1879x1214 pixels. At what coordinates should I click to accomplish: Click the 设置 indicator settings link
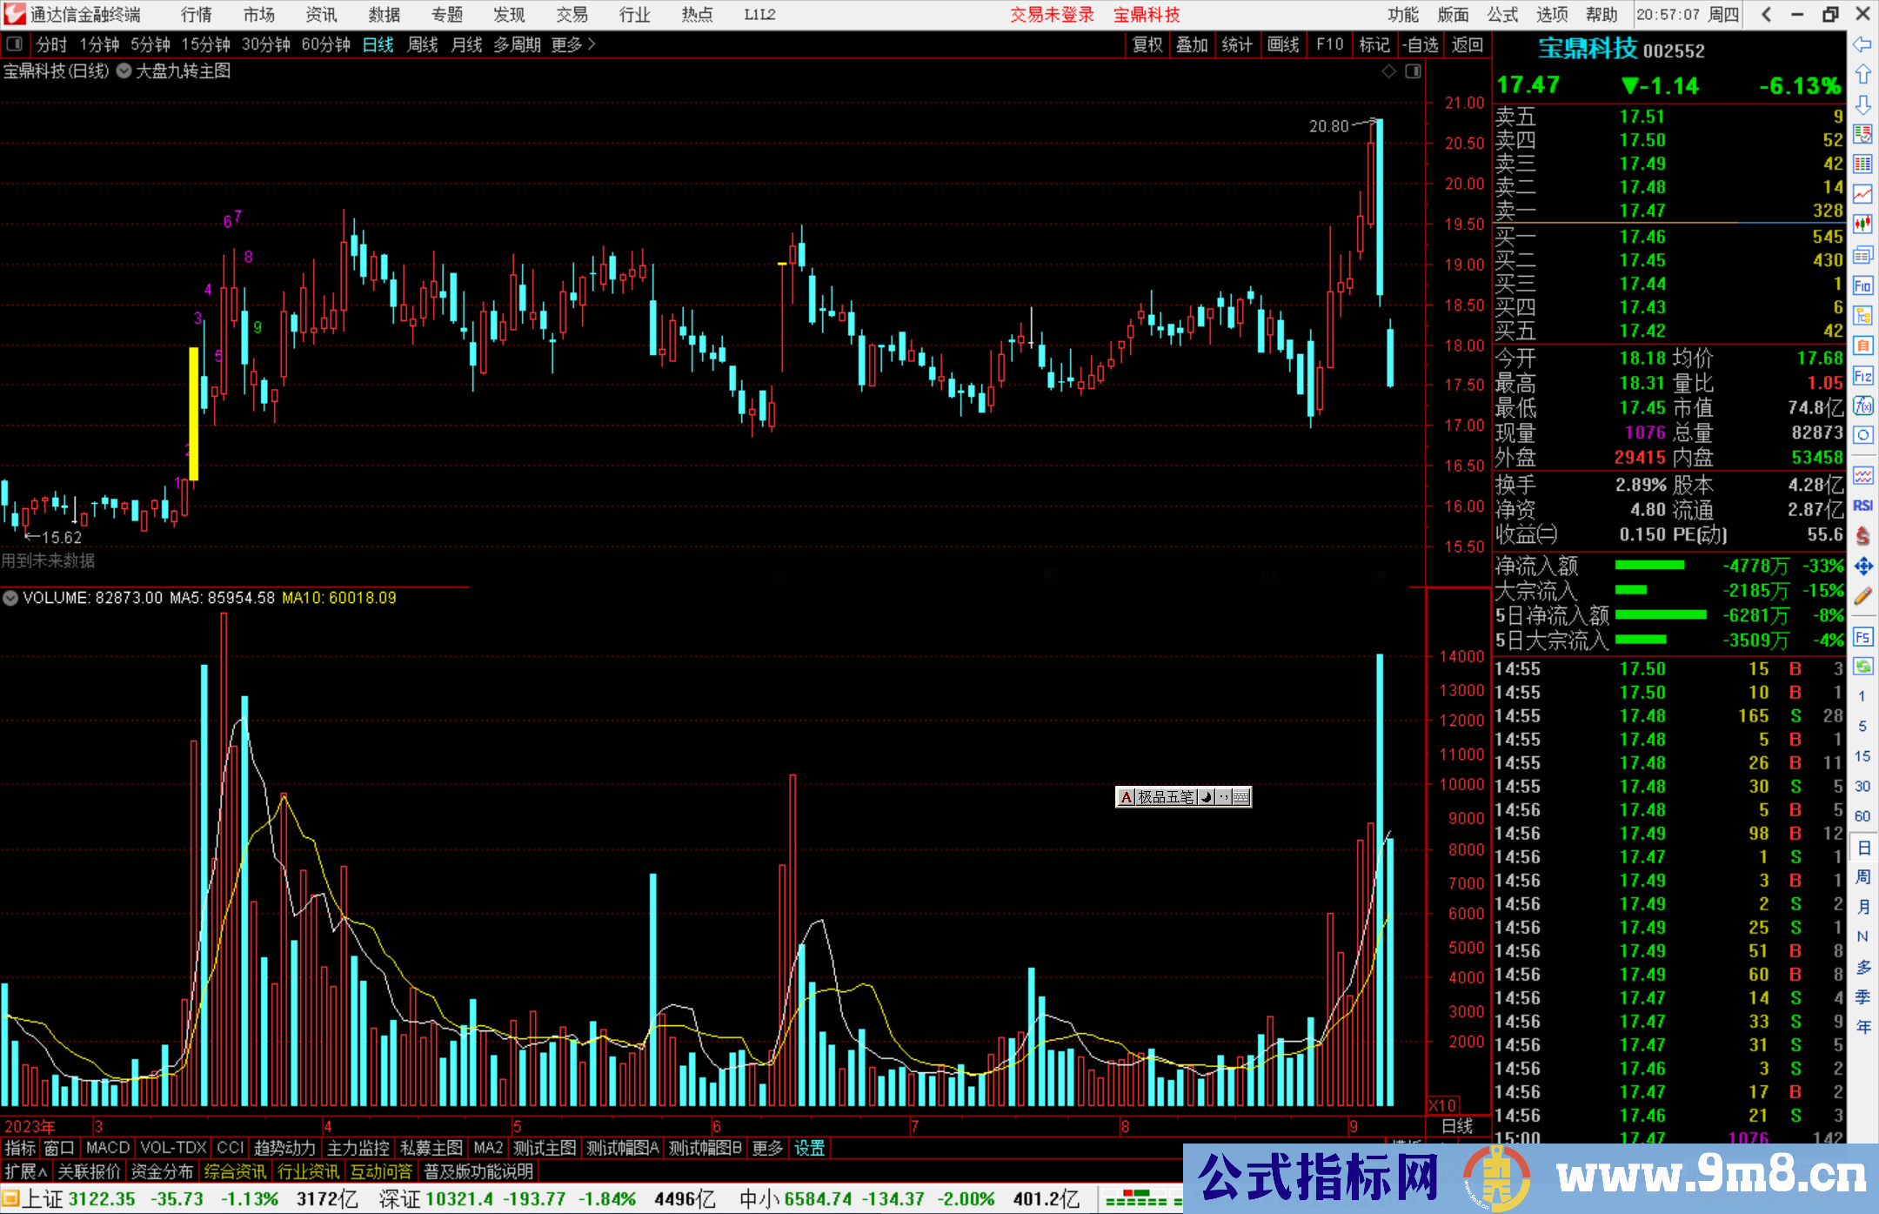tap(809, 1148)
